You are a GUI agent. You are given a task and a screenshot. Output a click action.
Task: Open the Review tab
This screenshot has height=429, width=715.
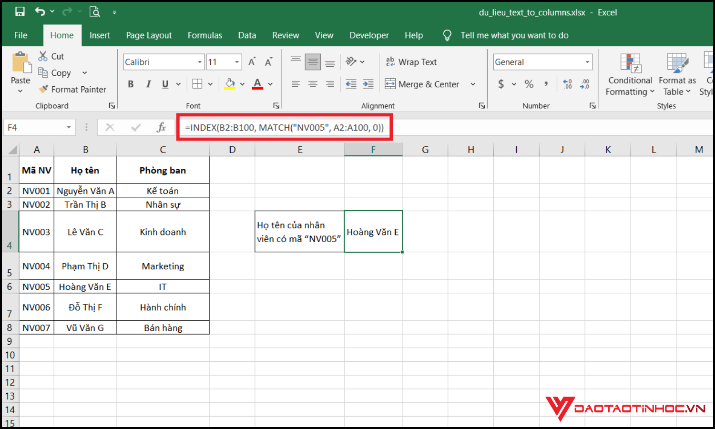[x=286, y=35]
